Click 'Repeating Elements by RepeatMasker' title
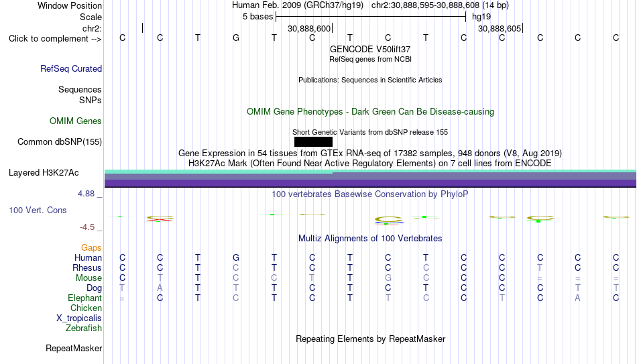This screenshot has height=364, width=637. (x=371, y=339)
